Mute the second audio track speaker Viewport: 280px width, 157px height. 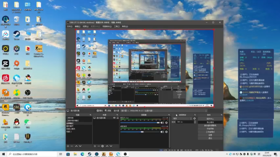tap(162, 132)
